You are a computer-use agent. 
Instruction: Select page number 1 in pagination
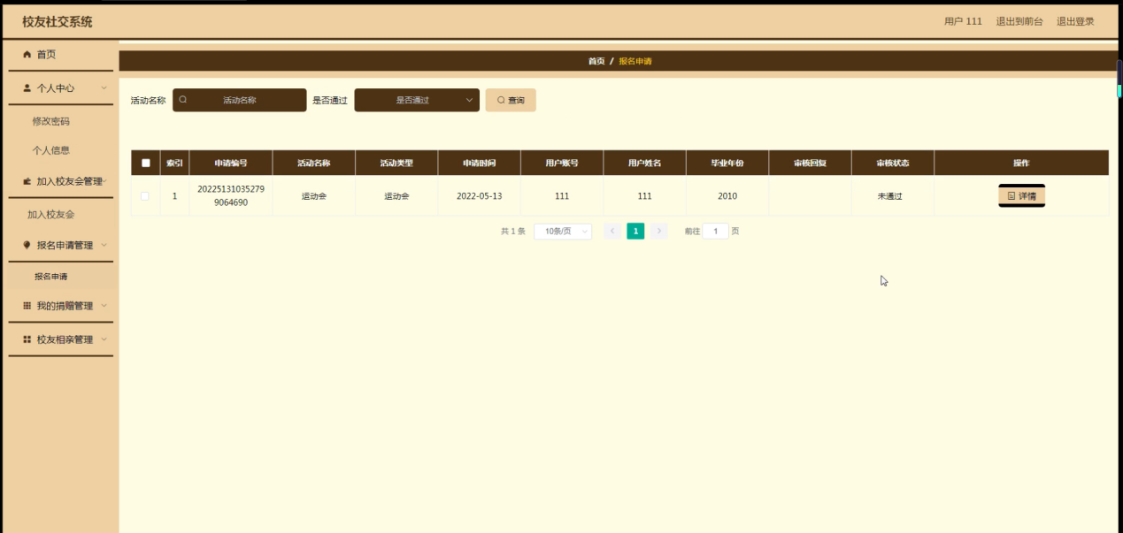click(x=635, y=231)
